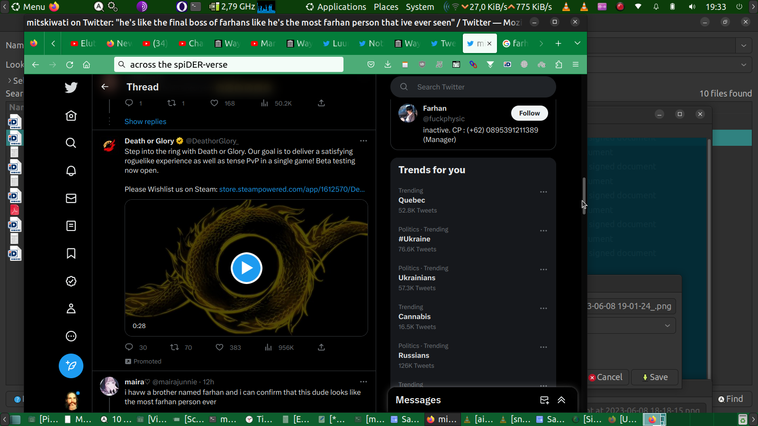Save page to Pocket
This screenshot has width=758, height=426.
371,64
